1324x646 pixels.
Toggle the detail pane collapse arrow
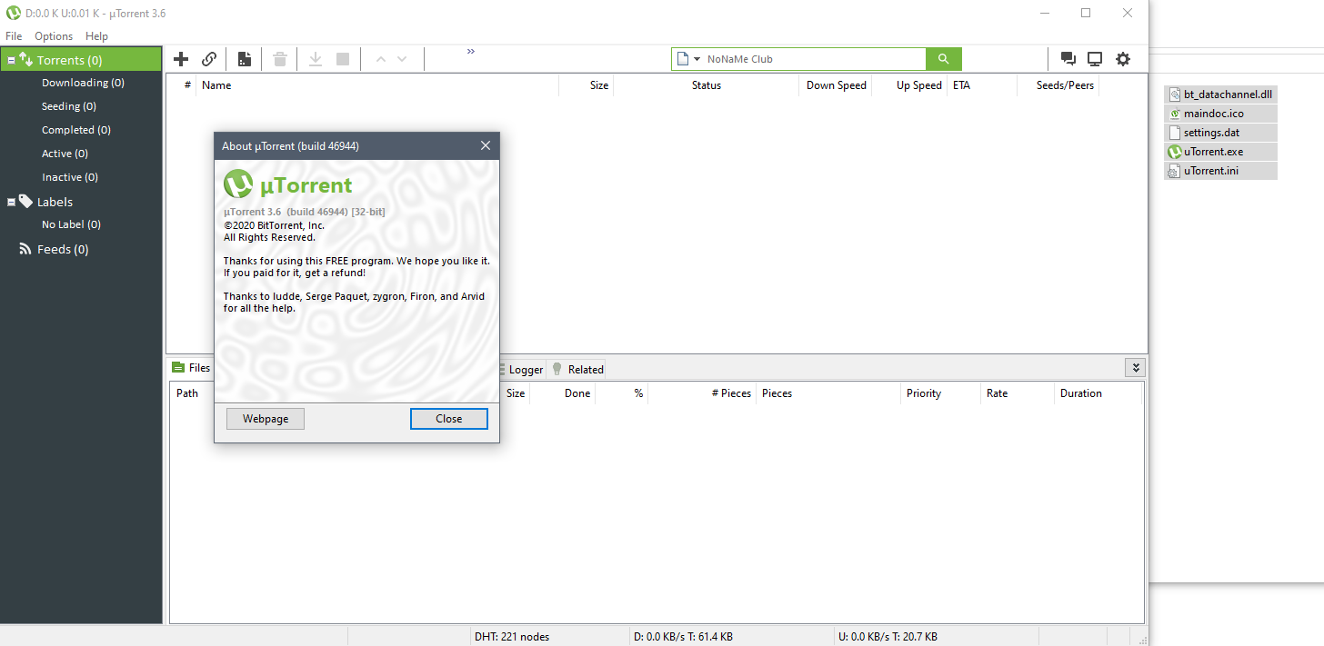[1134, 368]
